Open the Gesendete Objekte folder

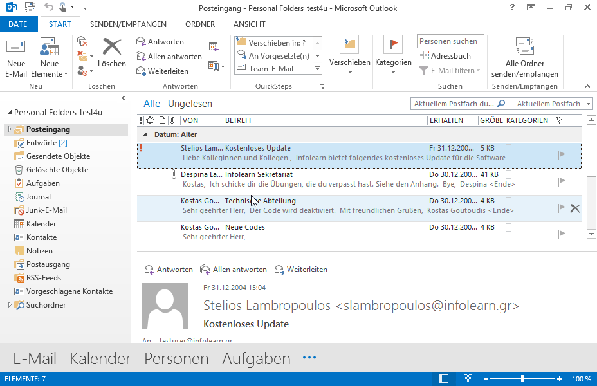52,156
